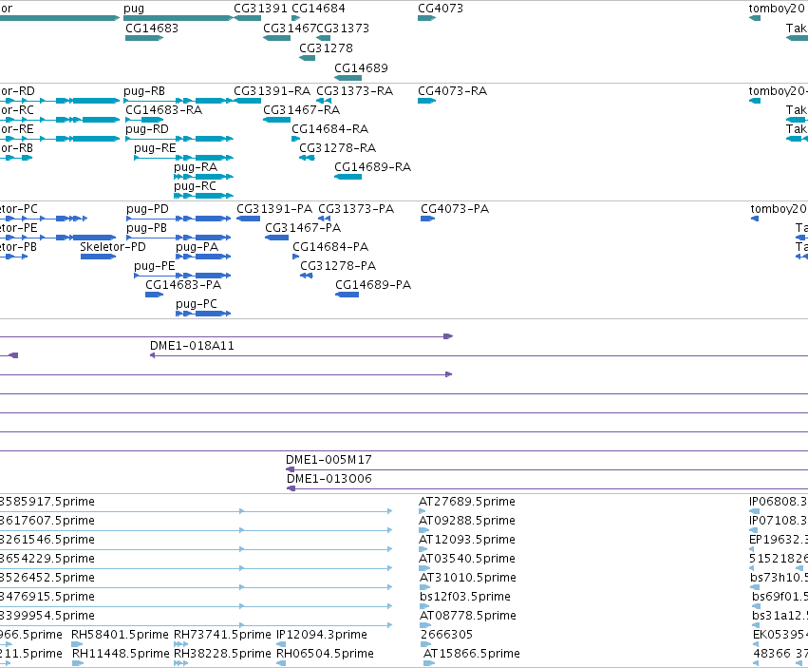Select the CG14689 gene bar glyph
The width and height of the screenshot is (808, 668).
pos(348,78)
